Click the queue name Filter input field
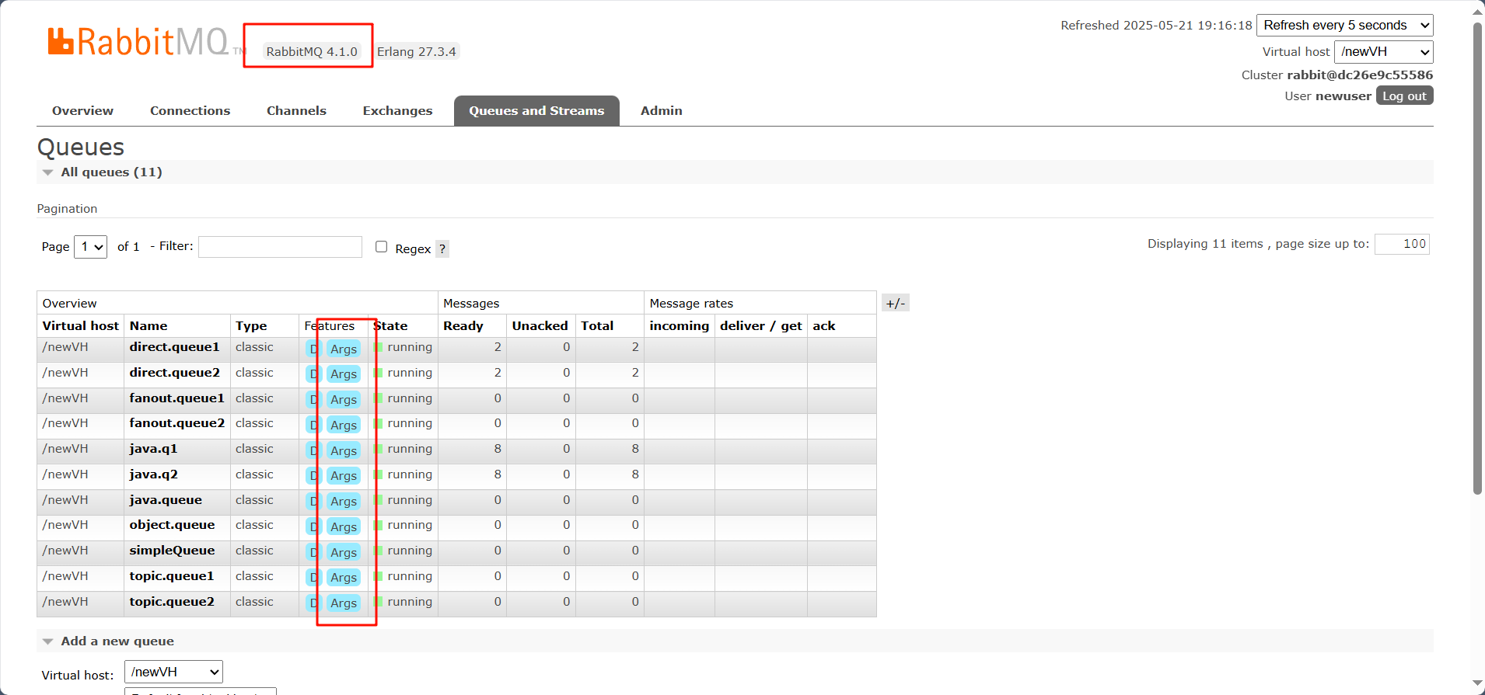 [x=280, y=247]
